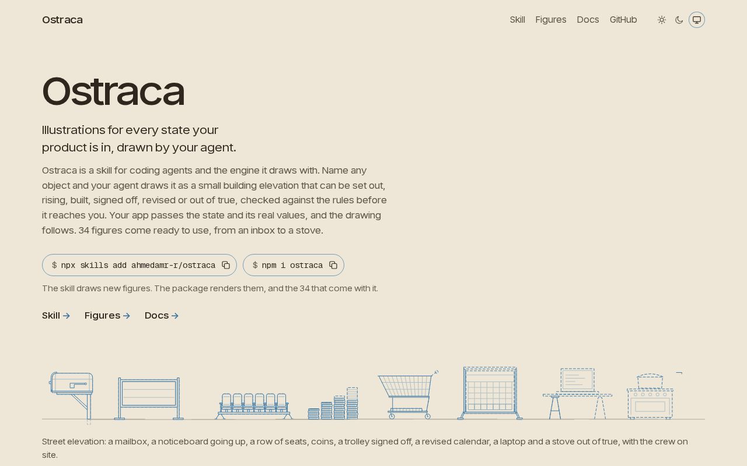This screenshot has width=747, height=466.
Task: Click the 'Street elevation' caption text
Action: pyautogui.click(x=365, y=448)
